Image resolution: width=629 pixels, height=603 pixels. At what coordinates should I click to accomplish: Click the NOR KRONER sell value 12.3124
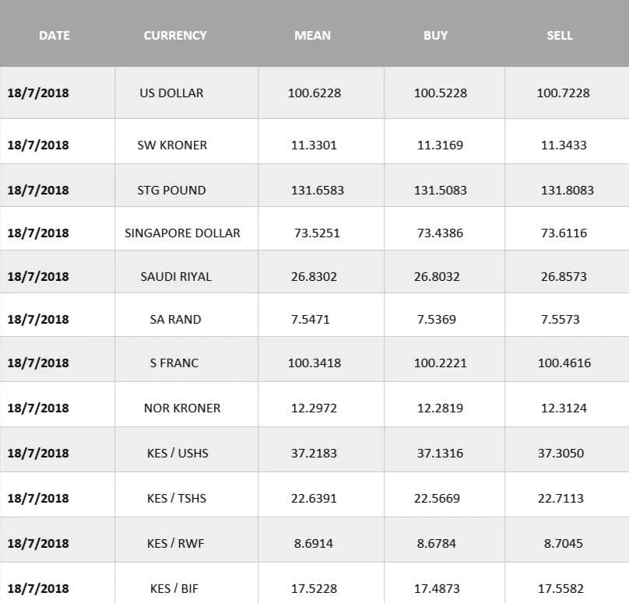click(x=564, y=408)
